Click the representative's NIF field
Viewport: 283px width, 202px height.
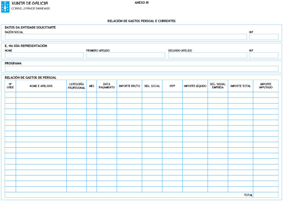(263, 55)
